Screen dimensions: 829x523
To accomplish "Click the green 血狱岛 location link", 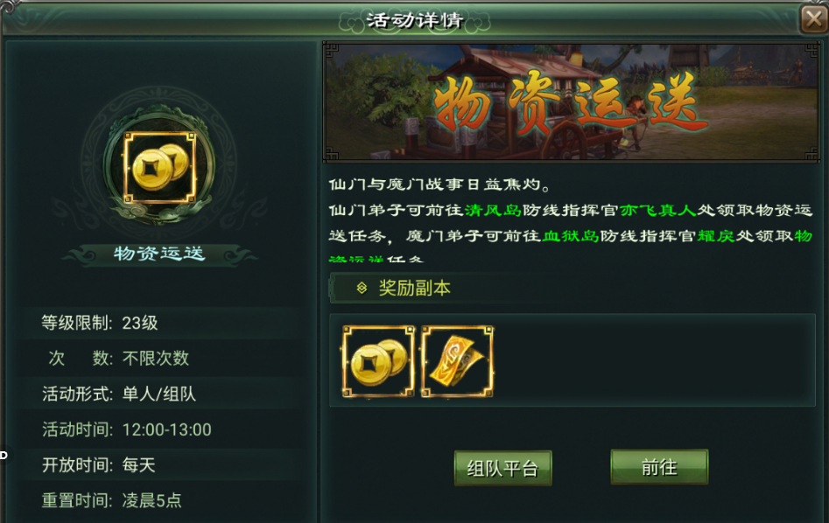I will pos(571,235).
